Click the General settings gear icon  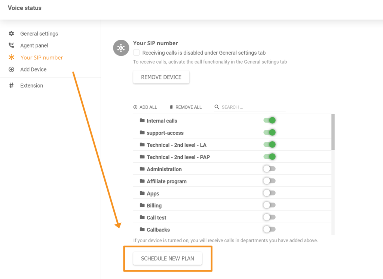point(11,34)
